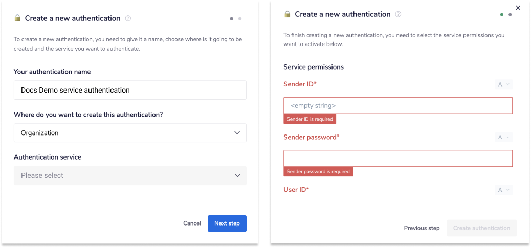Click the lock icon in the left dialog
Viewport: 531px width, 248px height.
pyautogui.click(x=17, y=18)
